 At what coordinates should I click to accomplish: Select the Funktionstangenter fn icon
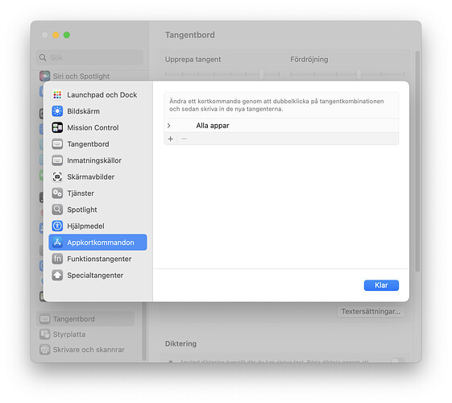57,259
